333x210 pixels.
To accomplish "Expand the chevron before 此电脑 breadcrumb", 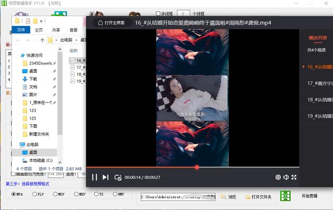I will pyautogui.click(x=56, y=40).
